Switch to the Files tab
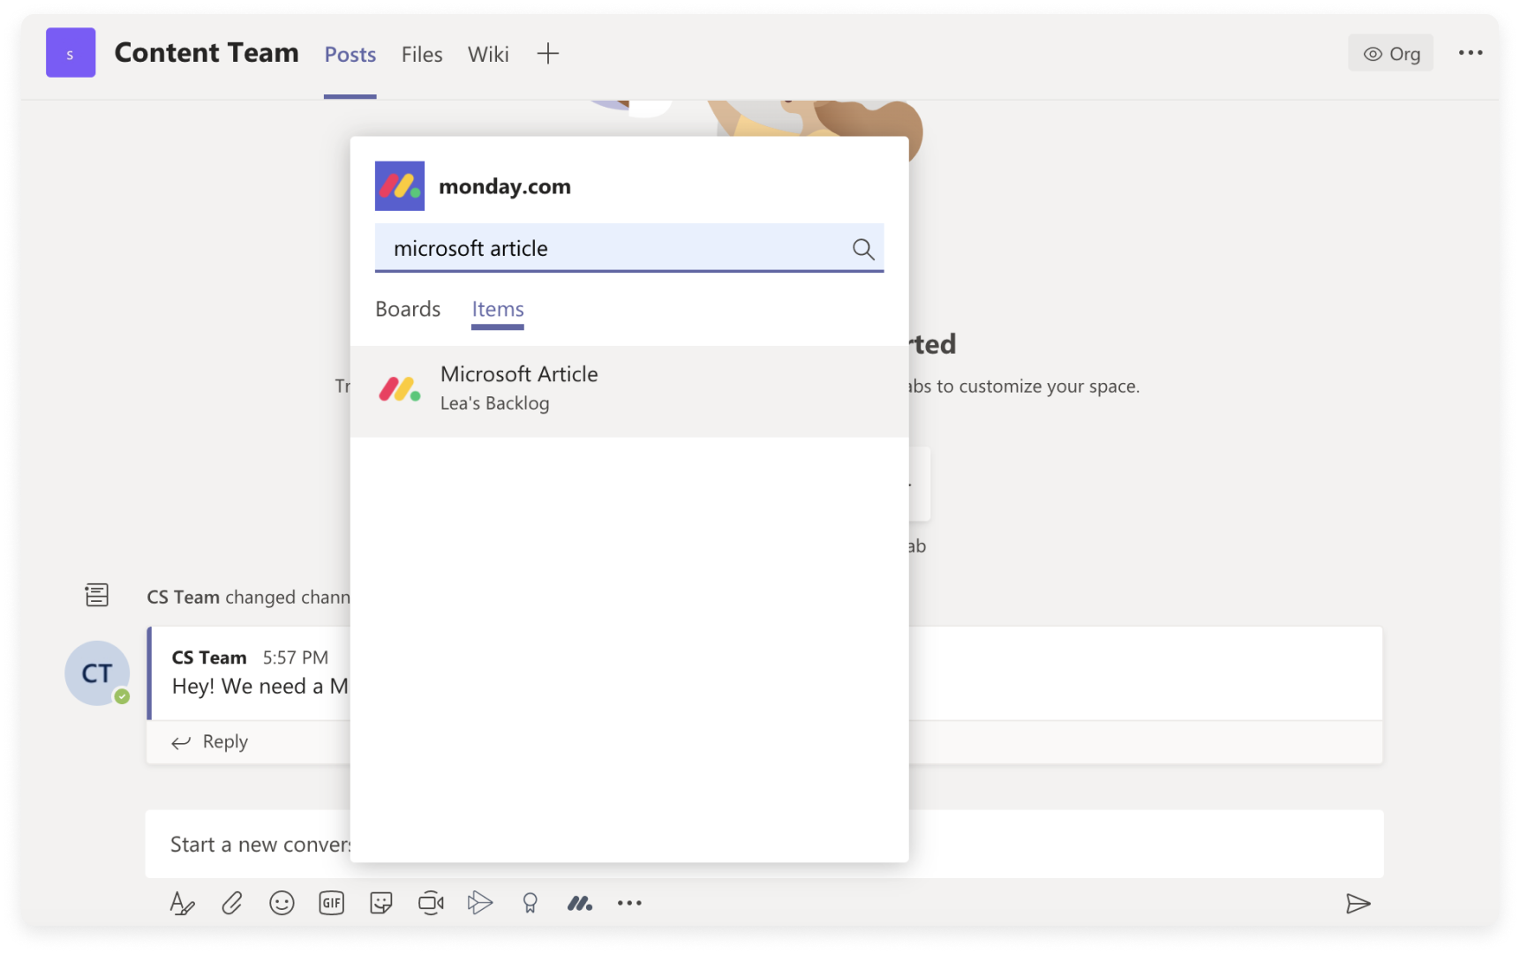The image size is (1520, 954). 421,54
